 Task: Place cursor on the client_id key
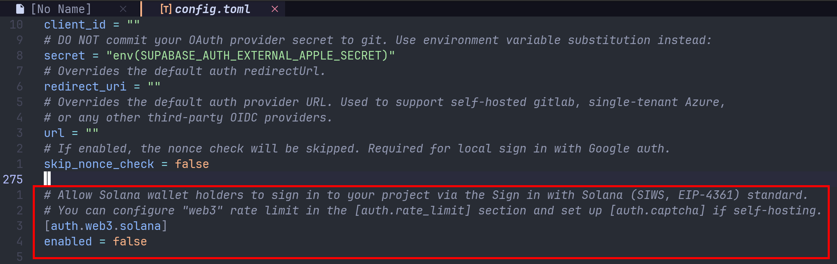click(75, 24)
